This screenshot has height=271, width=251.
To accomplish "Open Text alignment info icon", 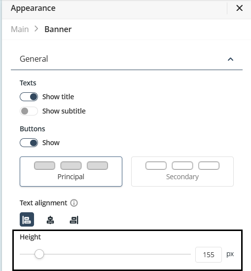I will click(74, 203).
